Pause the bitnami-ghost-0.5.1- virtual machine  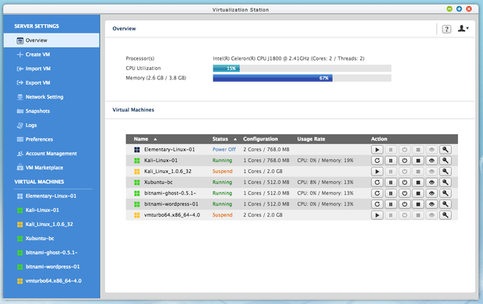click(x=390, y=193)
